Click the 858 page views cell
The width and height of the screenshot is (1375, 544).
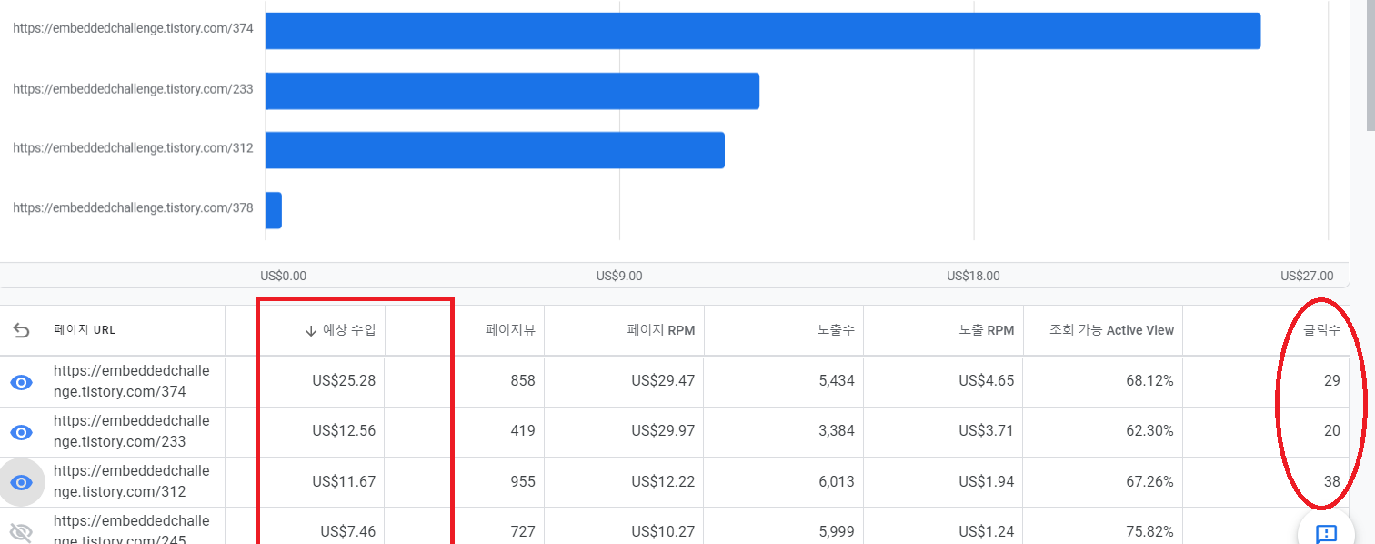(522, 381)
